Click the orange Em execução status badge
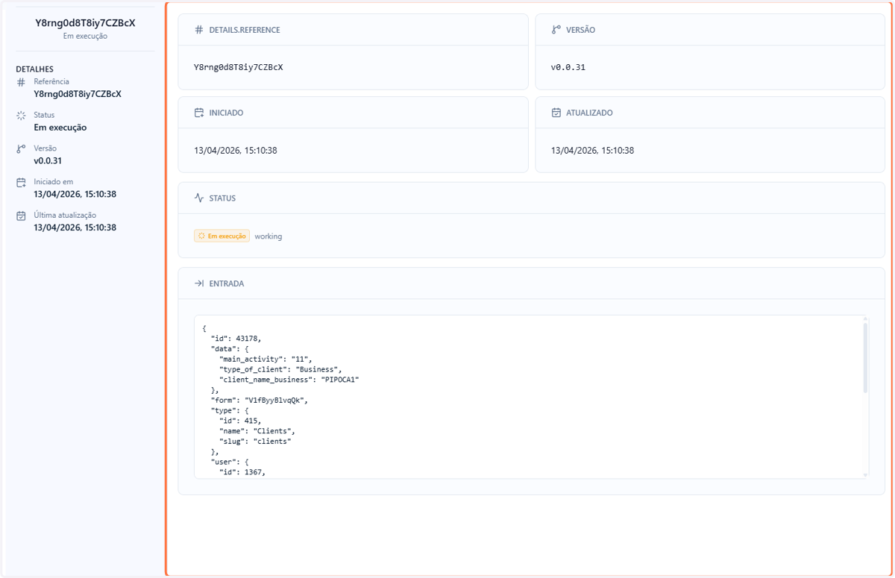The height and width of the screenshot is (578, 895). pyautogui.click(x=222, y=236)
